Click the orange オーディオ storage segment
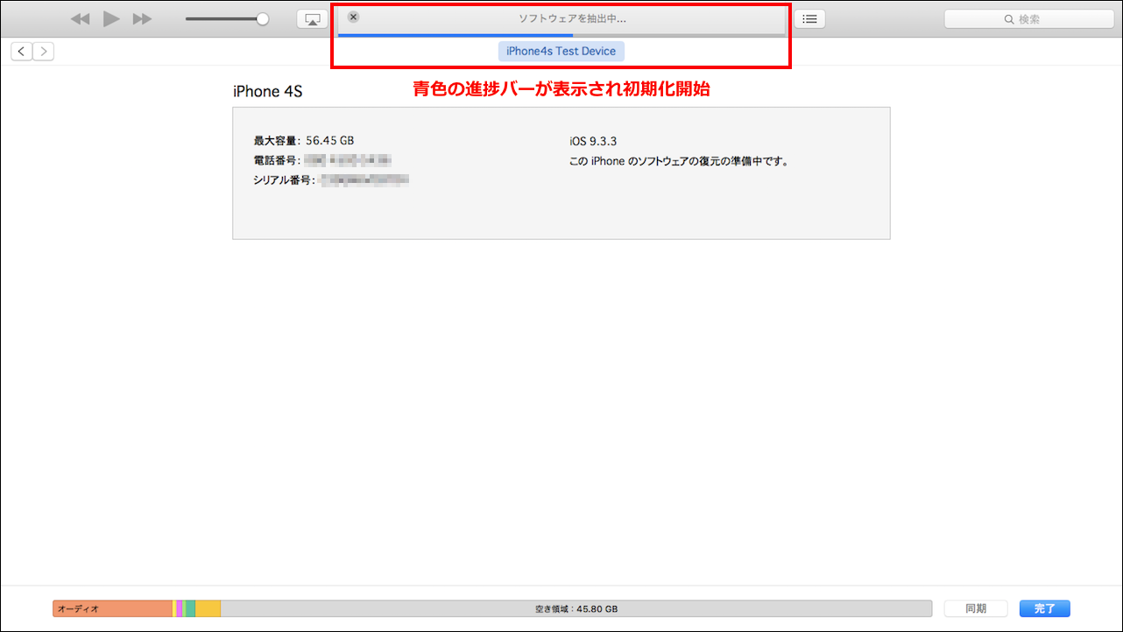The image size is (1123, 632). (x=113, y=608)
